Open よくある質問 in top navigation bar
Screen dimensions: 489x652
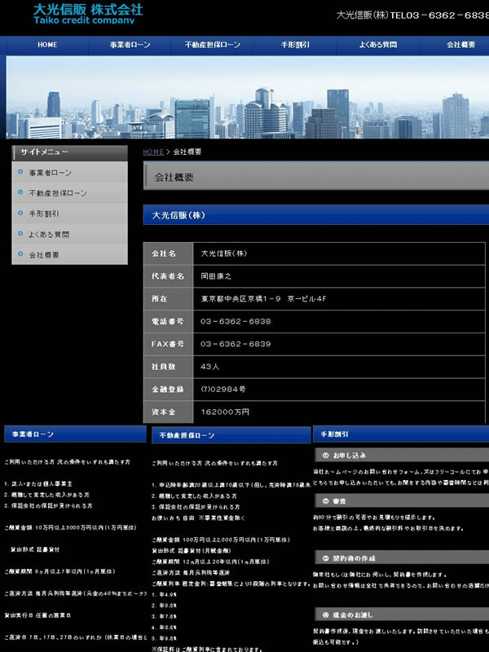point(378,45)
